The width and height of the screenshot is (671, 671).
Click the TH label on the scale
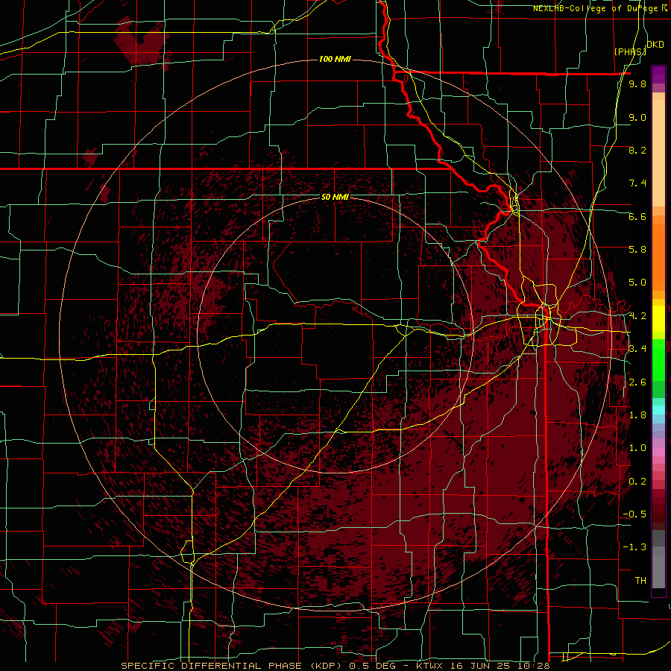click(x=640, y=581)
